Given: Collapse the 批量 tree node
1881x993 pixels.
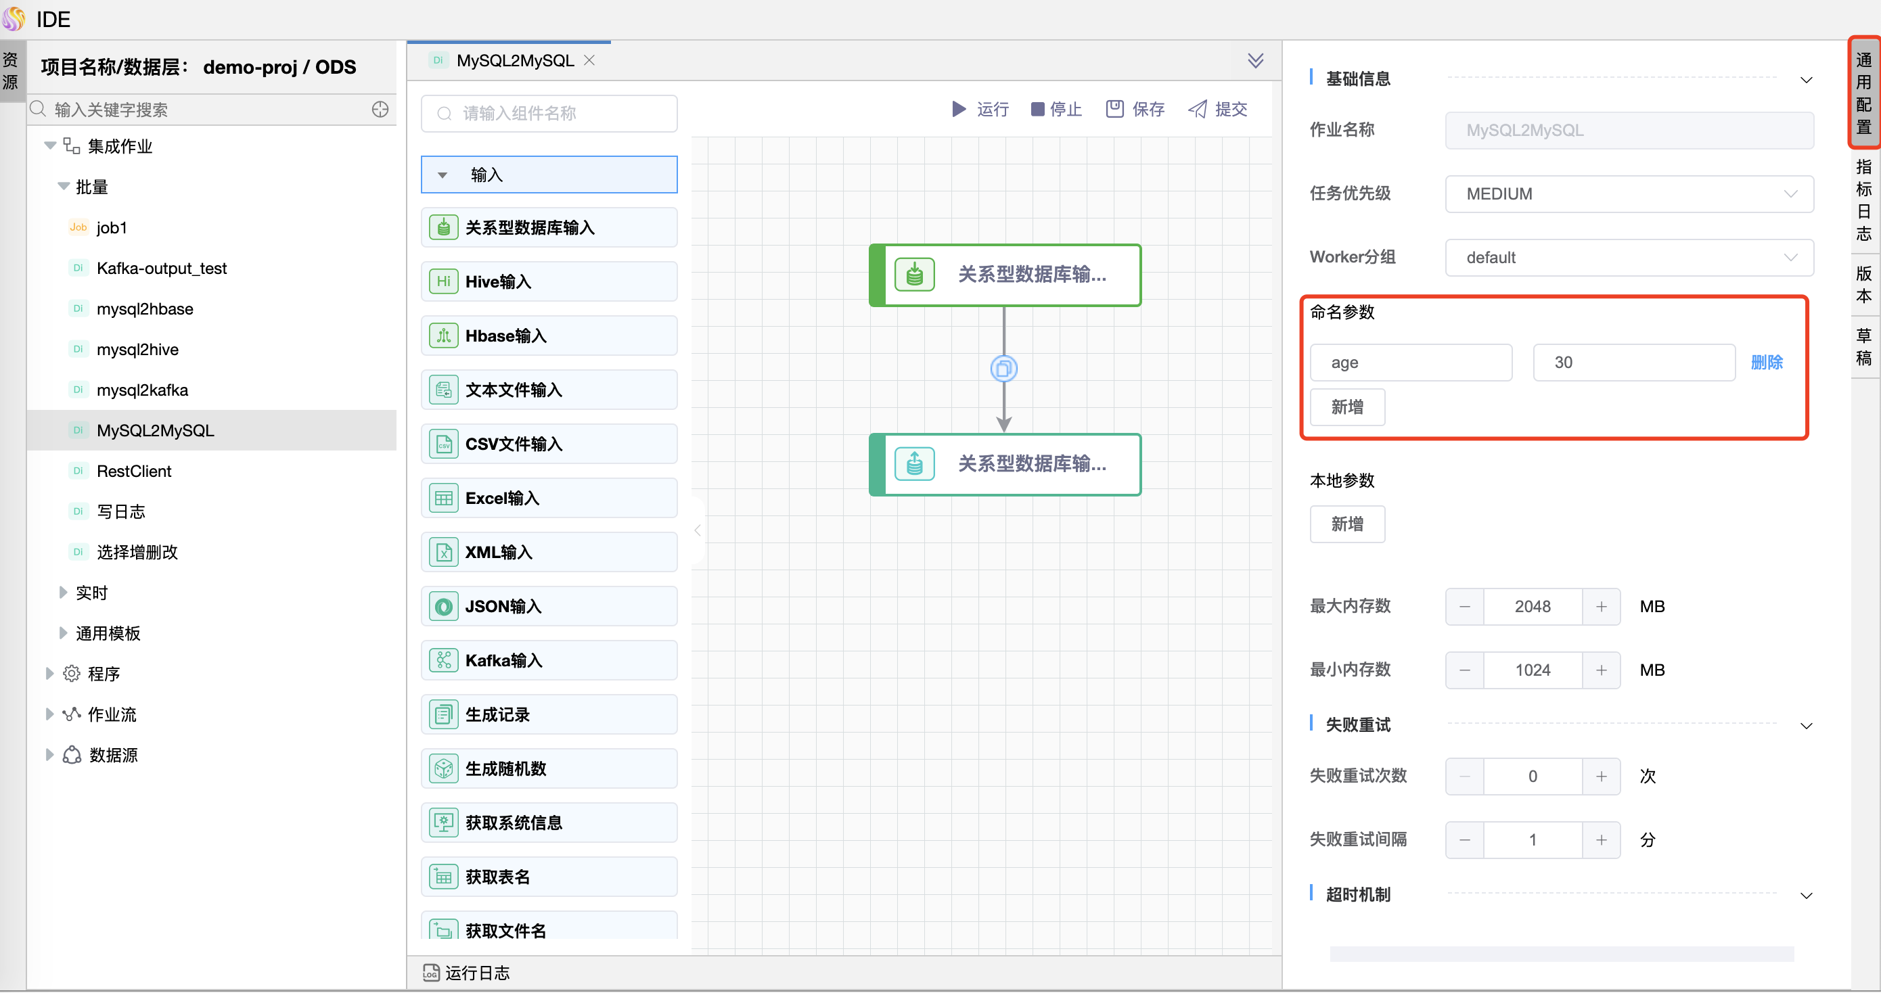Looking at the screenshot, I should click(62, 186).
